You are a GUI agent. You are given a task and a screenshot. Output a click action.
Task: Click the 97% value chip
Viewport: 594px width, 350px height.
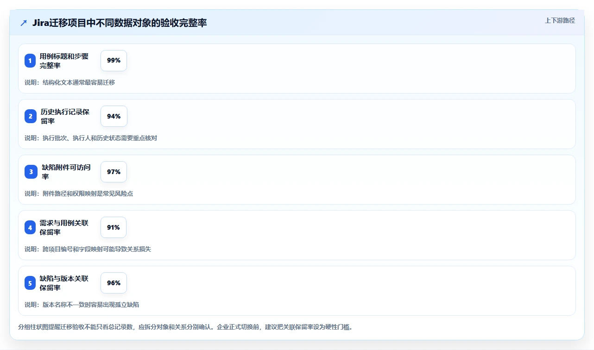pos(114,172)
